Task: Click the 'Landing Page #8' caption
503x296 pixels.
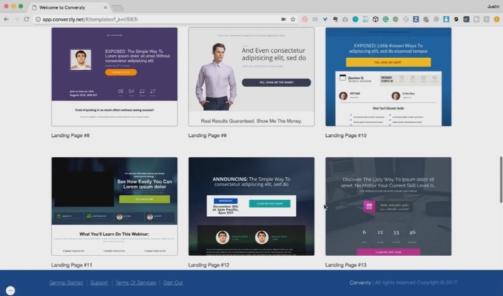Action: [70, 135]
